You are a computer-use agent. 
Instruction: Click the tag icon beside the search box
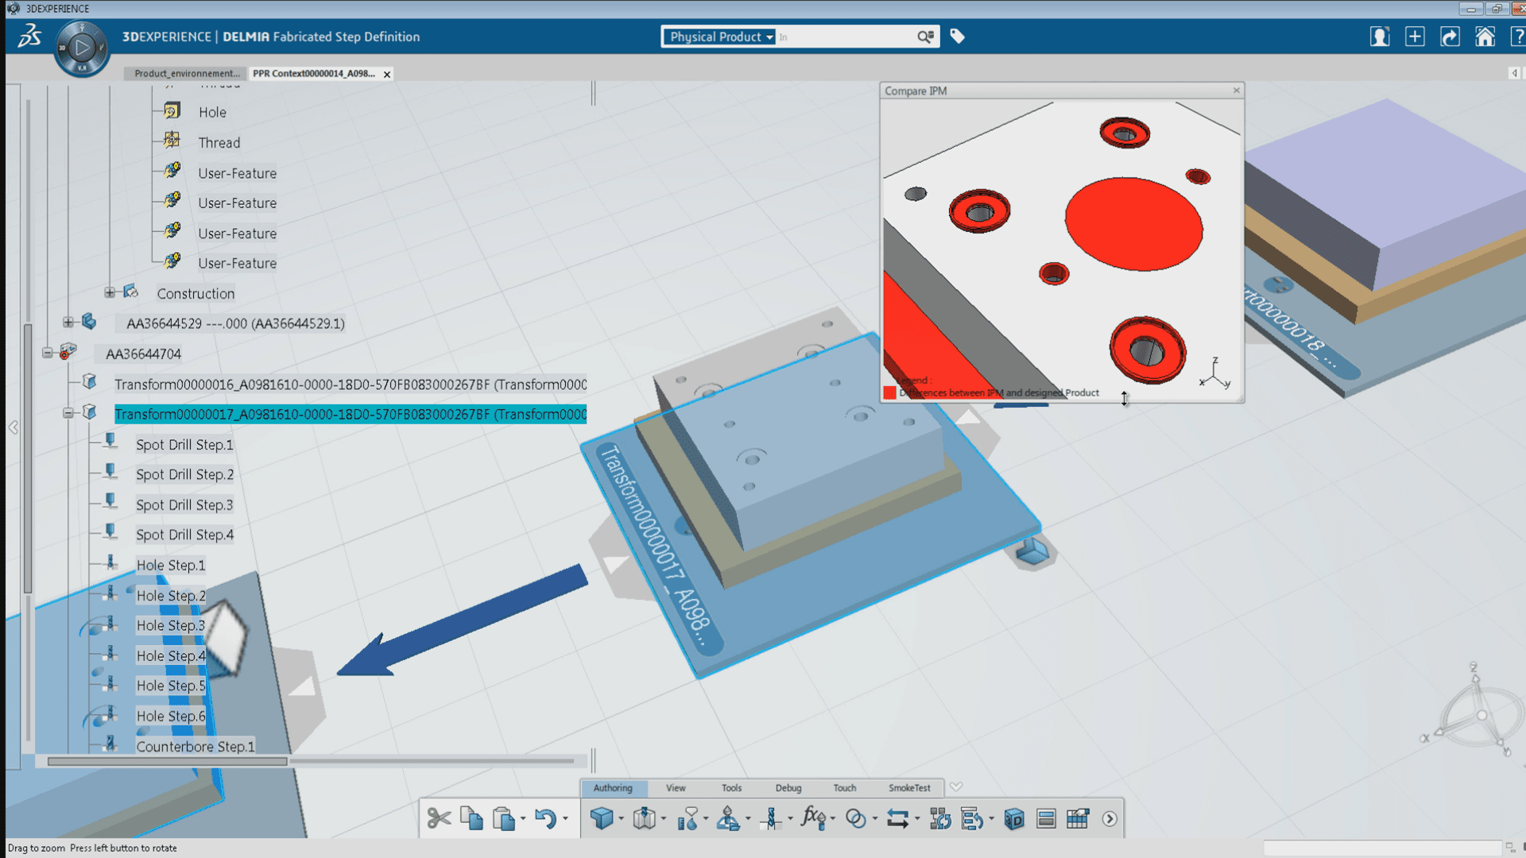[957, 37]
